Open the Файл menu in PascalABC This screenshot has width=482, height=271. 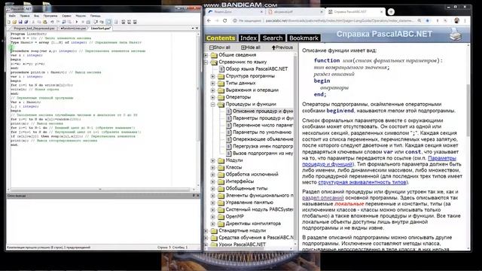coord(12,16)
